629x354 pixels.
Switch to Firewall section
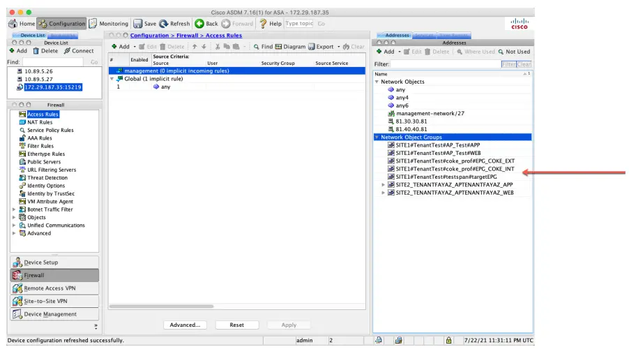tap(54, 275)
